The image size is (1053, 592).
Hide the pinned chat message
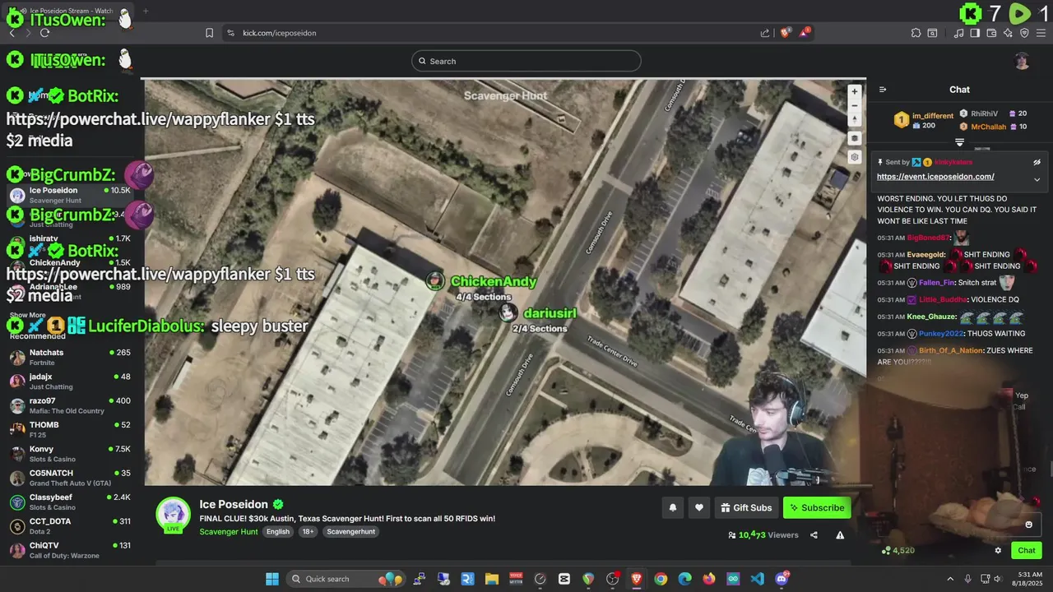[x=1037, y=163]
